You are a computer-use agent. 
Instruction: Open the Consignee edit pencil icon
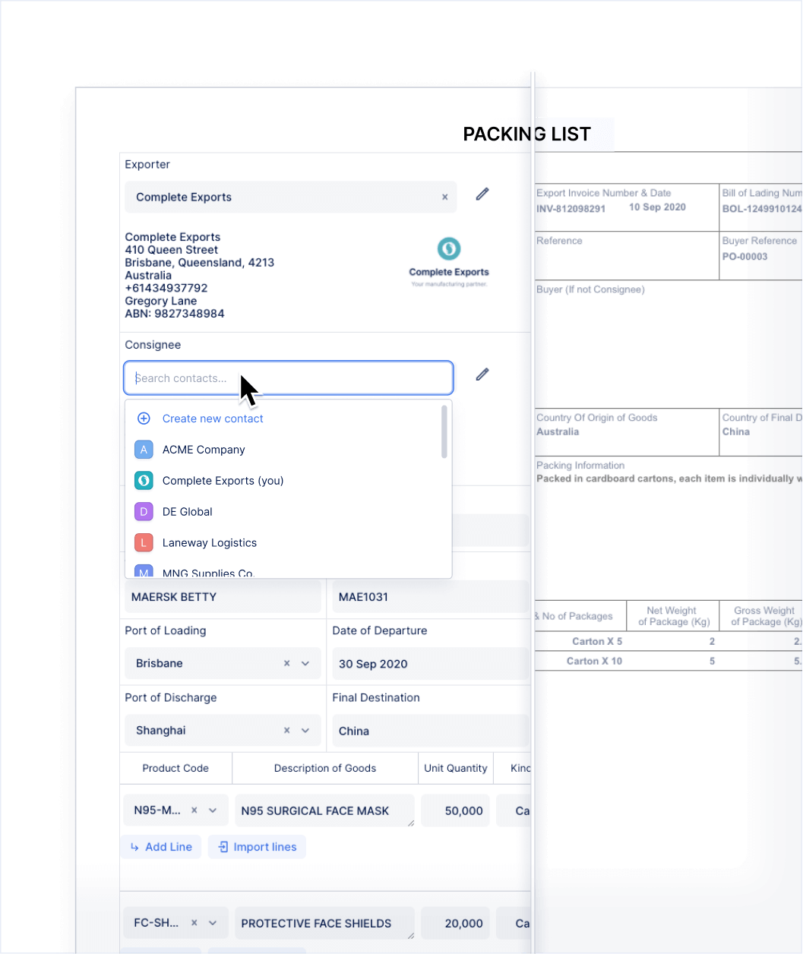(482, 374)
